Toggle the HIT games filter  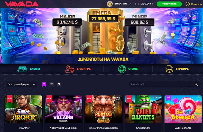tap(44, 84)
